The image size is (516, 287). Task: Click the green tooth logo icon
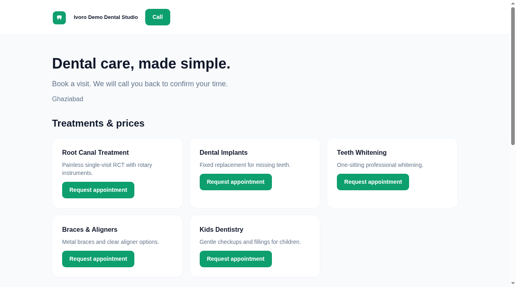(x=59, y=18)
